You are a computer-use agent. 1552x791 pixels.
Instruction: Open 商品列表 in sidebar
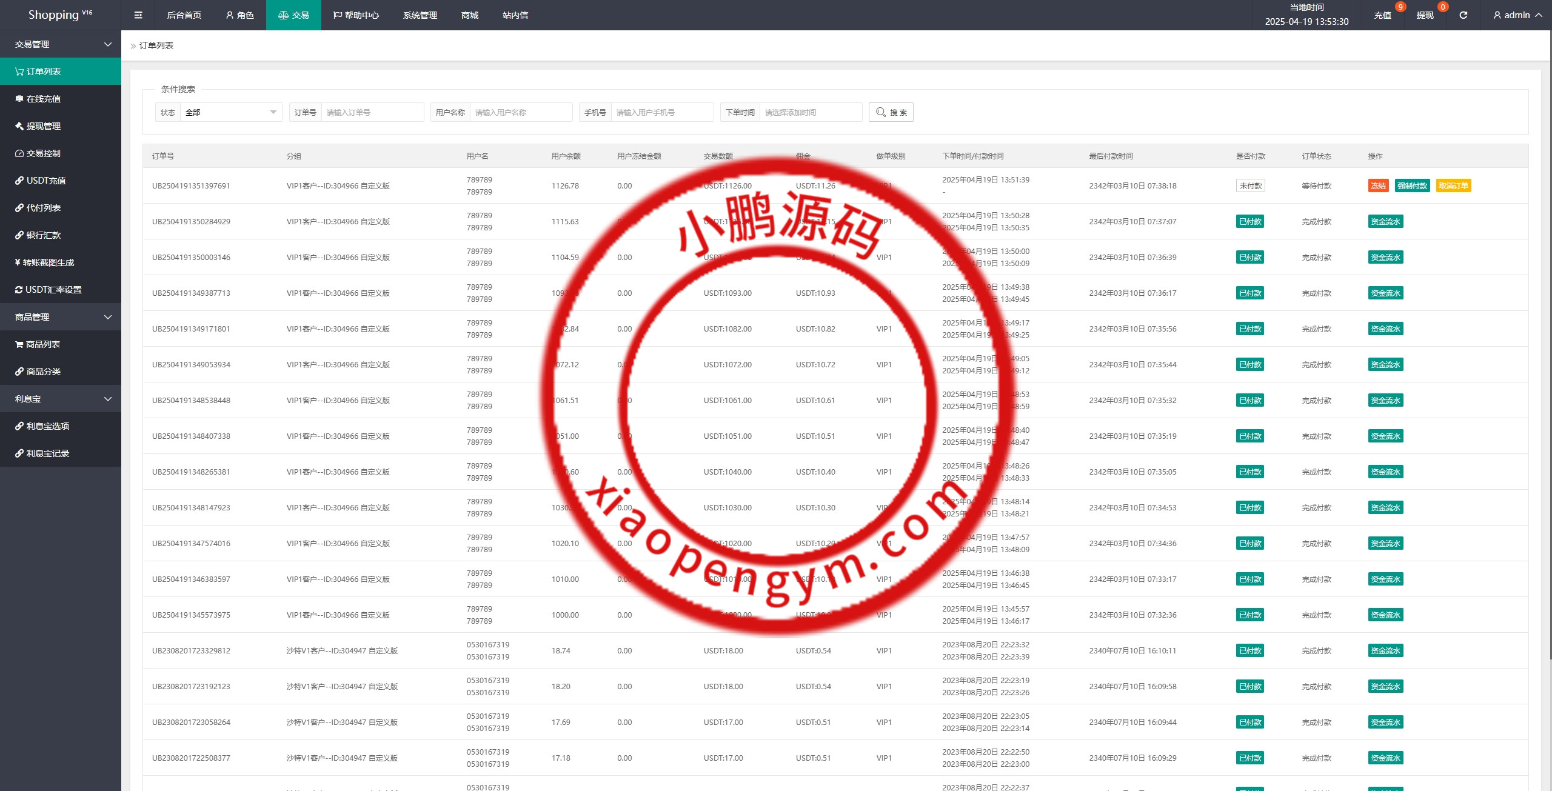[x=42, y=344]
